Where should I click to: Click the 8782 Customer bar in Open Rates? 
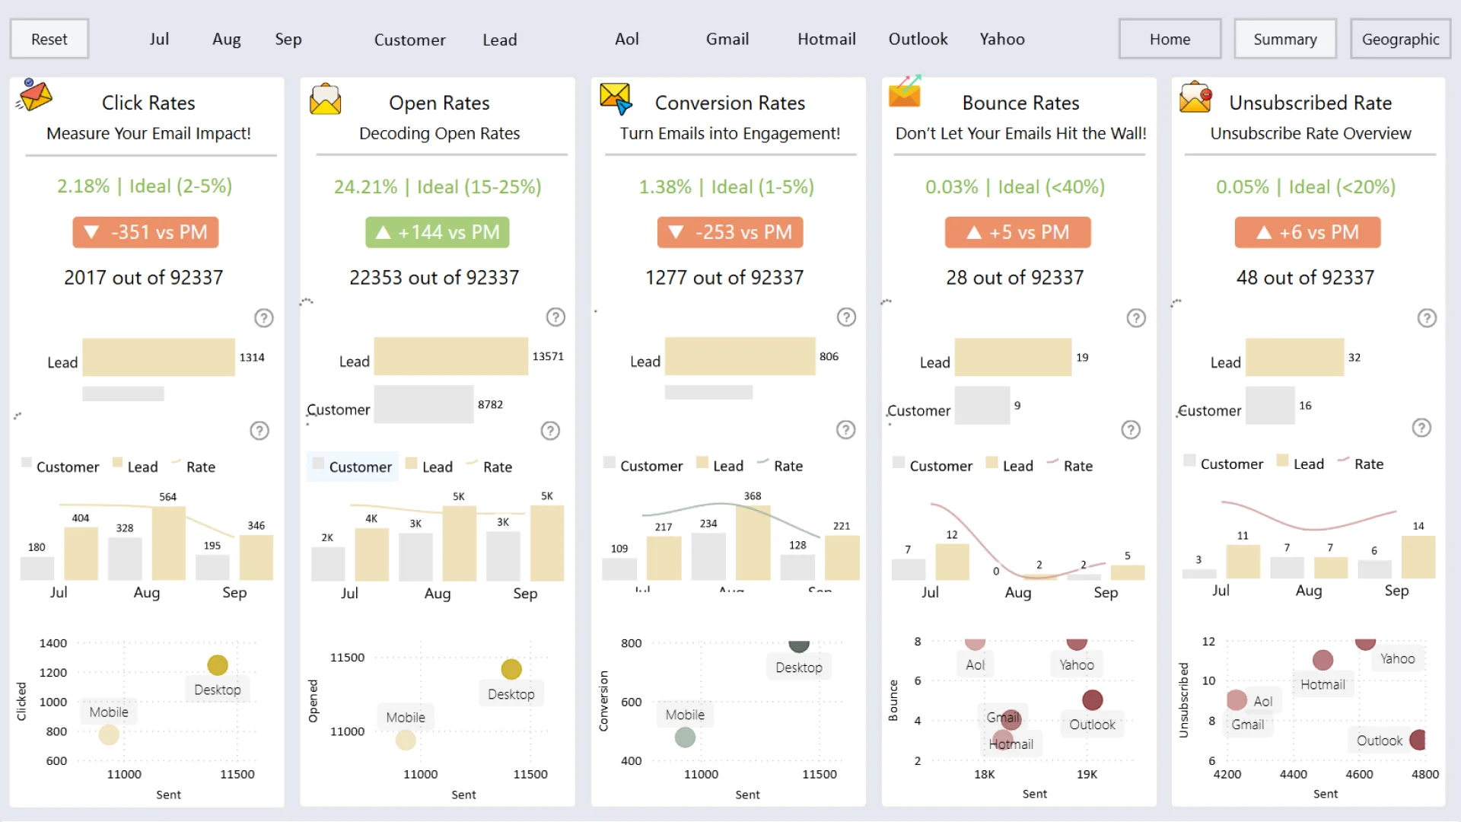(423, 404)
